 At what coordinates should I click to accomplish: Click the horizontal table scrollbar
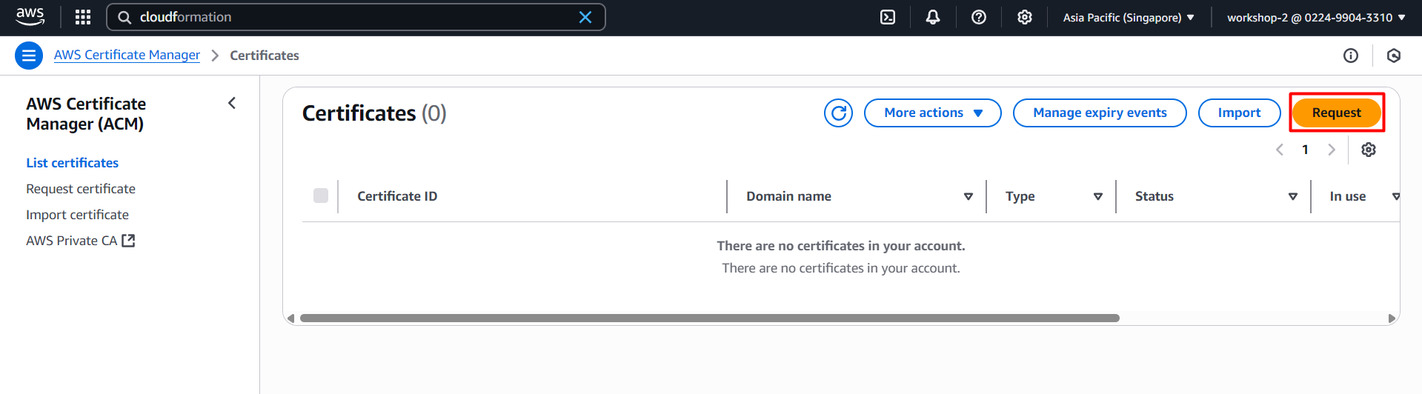coord(709,318)
